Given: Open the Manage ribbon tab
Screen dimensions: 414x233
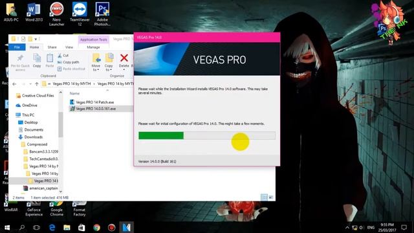Looking at the screenshot, I should pos(93,47).
